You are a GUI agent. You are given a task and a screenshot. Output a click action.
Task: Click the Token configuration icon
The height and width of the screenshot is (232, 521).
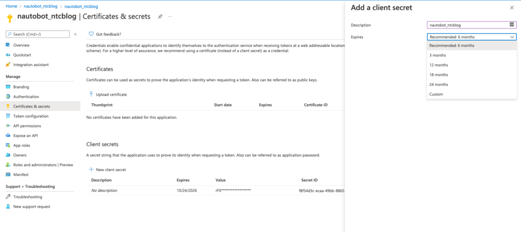(8, 116)
